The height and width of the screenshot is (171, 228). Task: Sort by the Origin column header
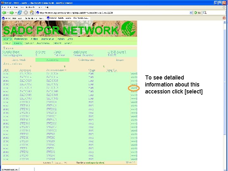coord(92,70)
